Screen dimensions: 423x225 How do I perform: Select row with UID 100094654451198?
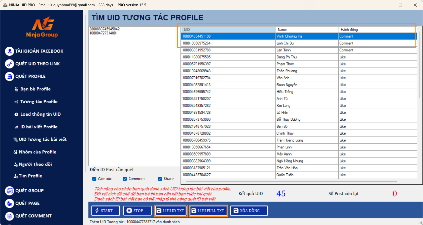299,36
